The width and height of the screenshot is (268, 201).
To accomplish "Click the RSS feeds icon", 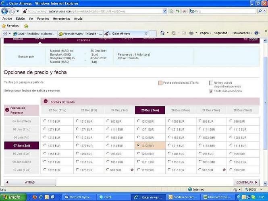I will (x=173, y=33).
